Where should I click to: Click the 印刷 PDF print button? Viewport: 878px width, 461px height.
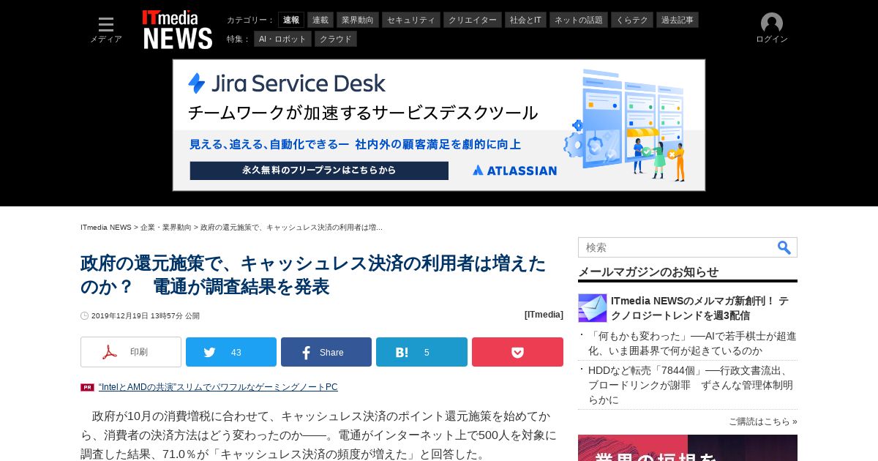(x=131, y=352)
